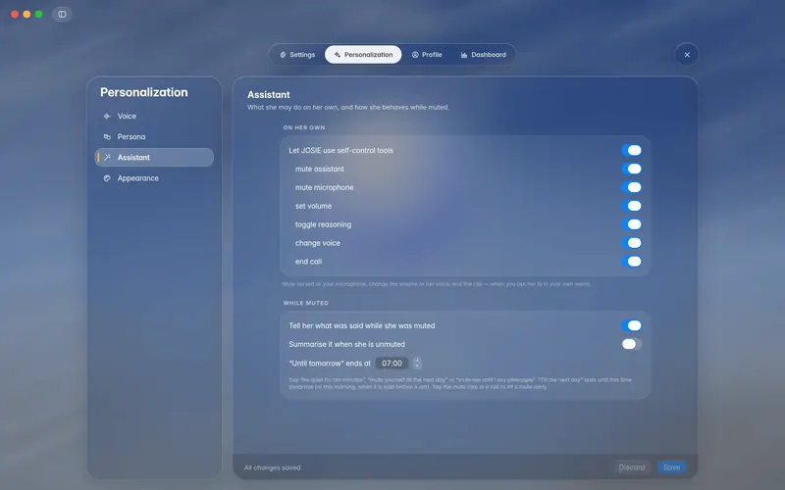Open the Appearance section
The image size is (785, 490).
tap(154, 178)
